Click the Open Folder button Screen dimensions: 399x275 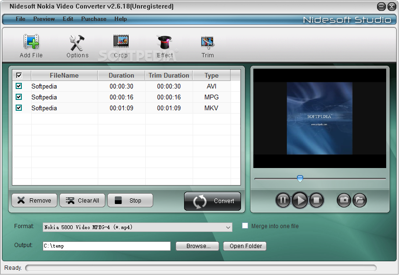(x=245, y=246)
